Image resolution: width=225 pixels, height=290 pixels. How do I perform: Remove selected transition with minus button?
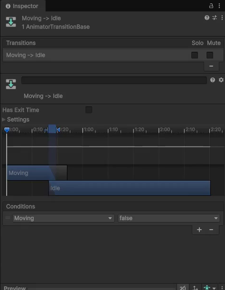click(x=211, y=66)
